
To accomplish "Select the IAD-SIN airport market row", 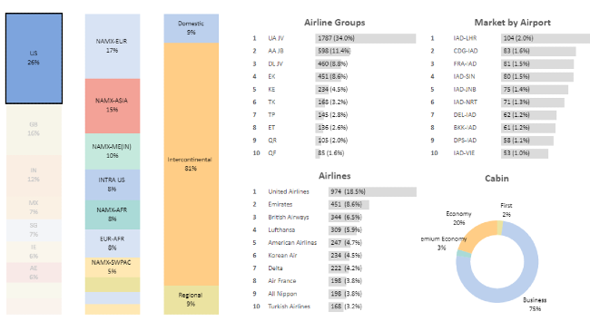I will click(x=510, y=77).
